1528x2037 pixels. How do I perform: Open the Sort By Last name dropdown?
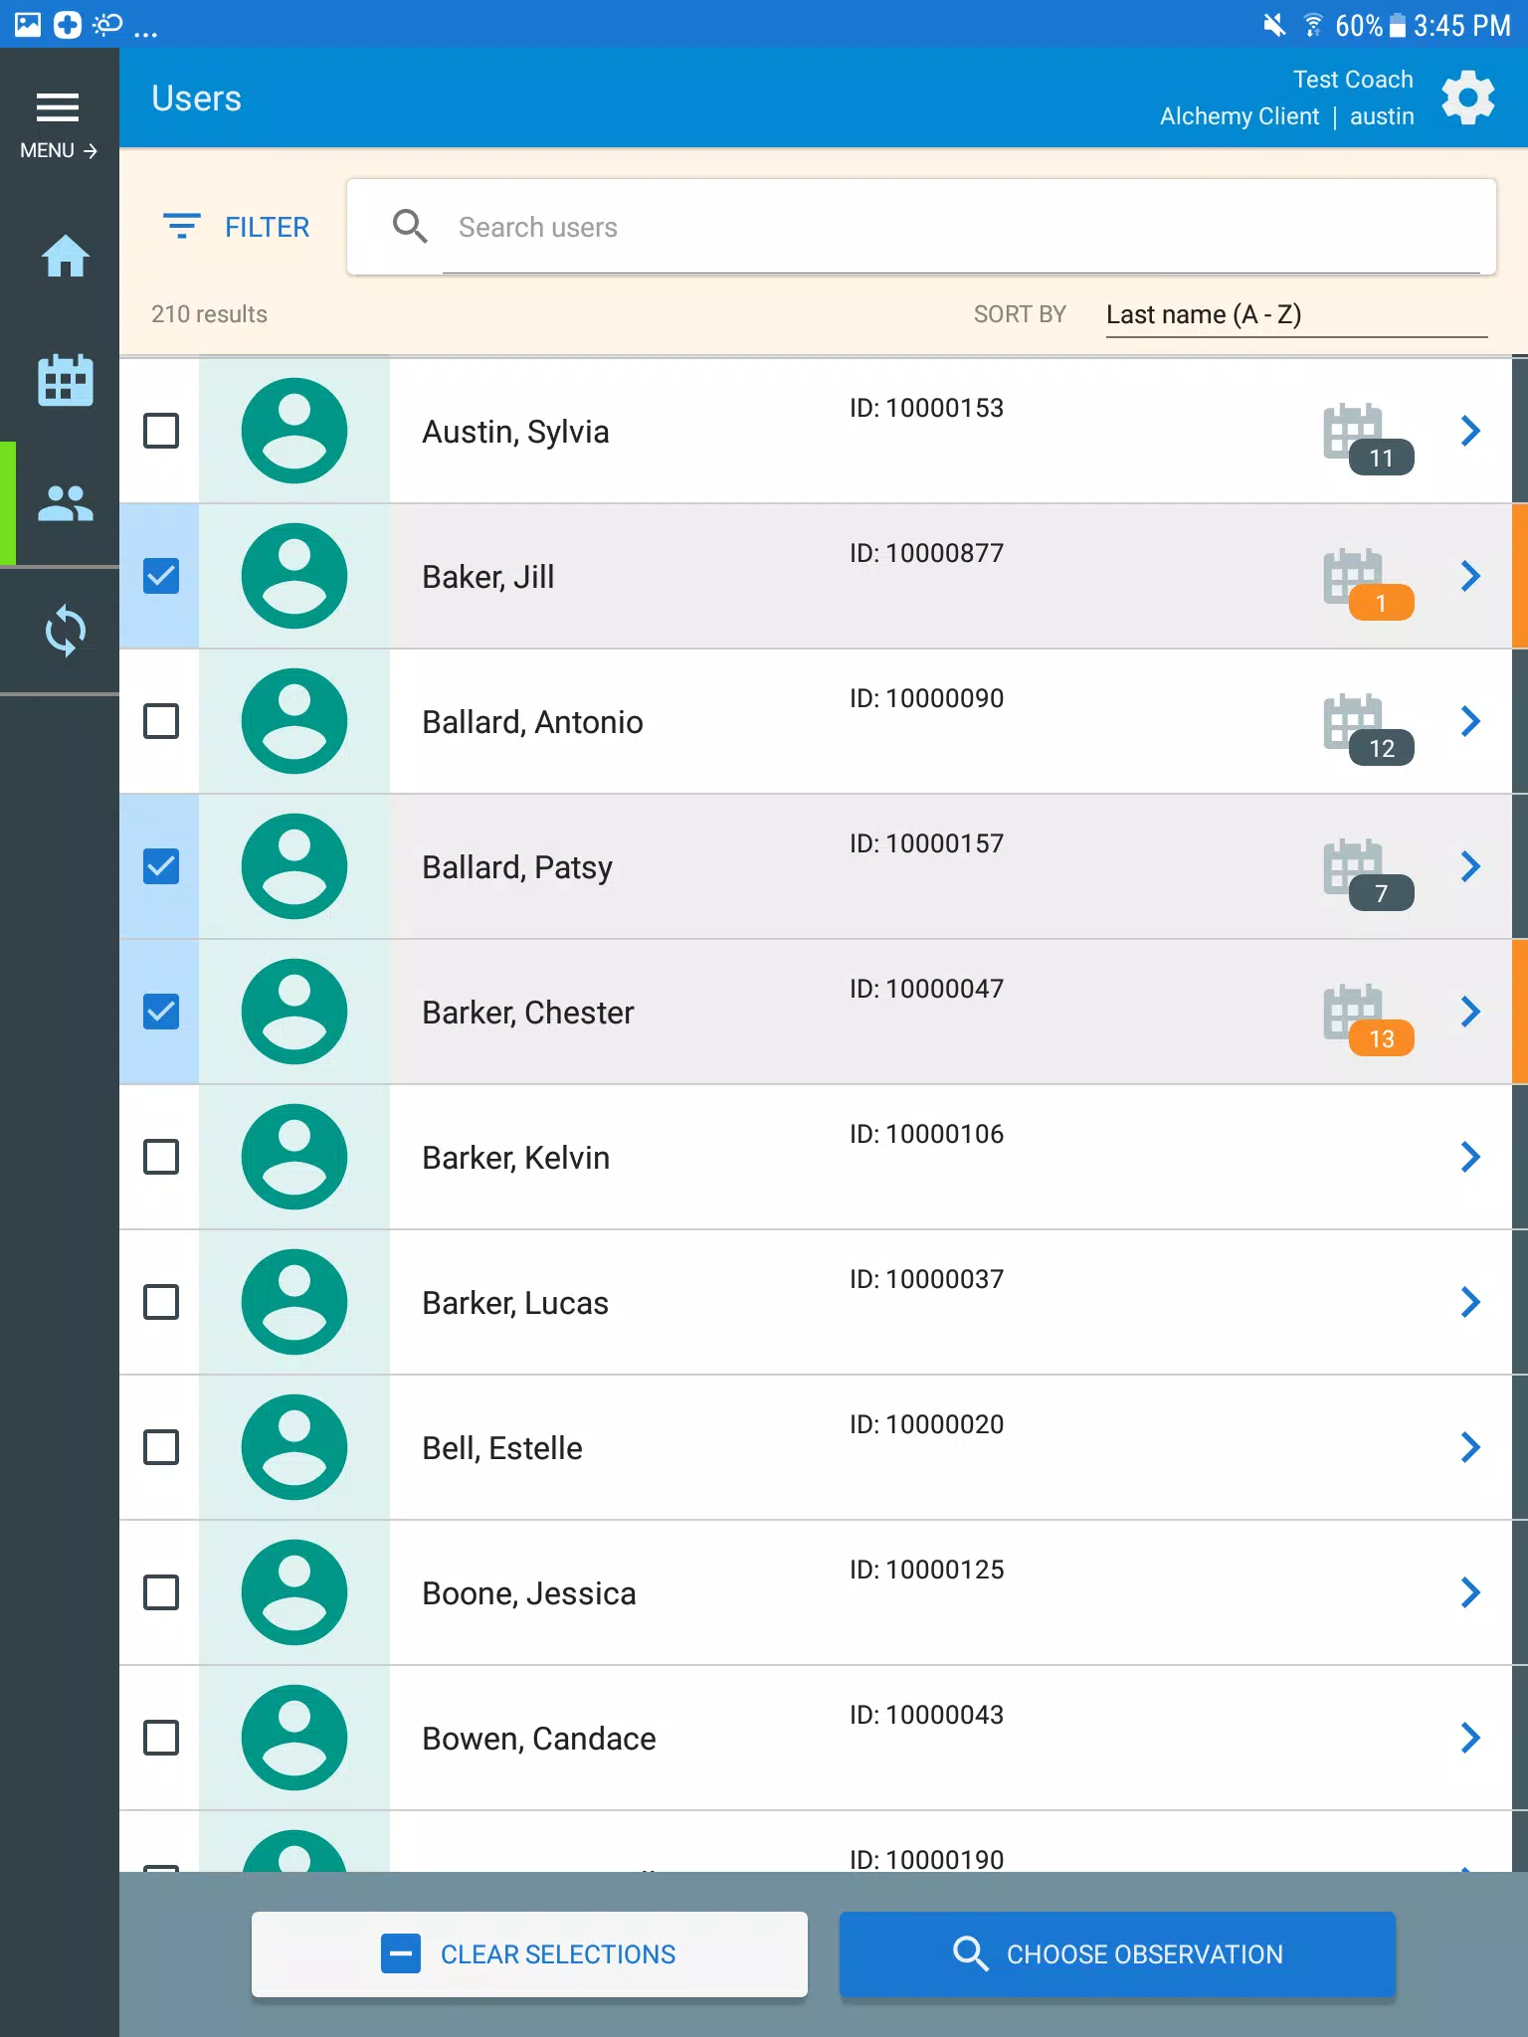click(1296, 315)
